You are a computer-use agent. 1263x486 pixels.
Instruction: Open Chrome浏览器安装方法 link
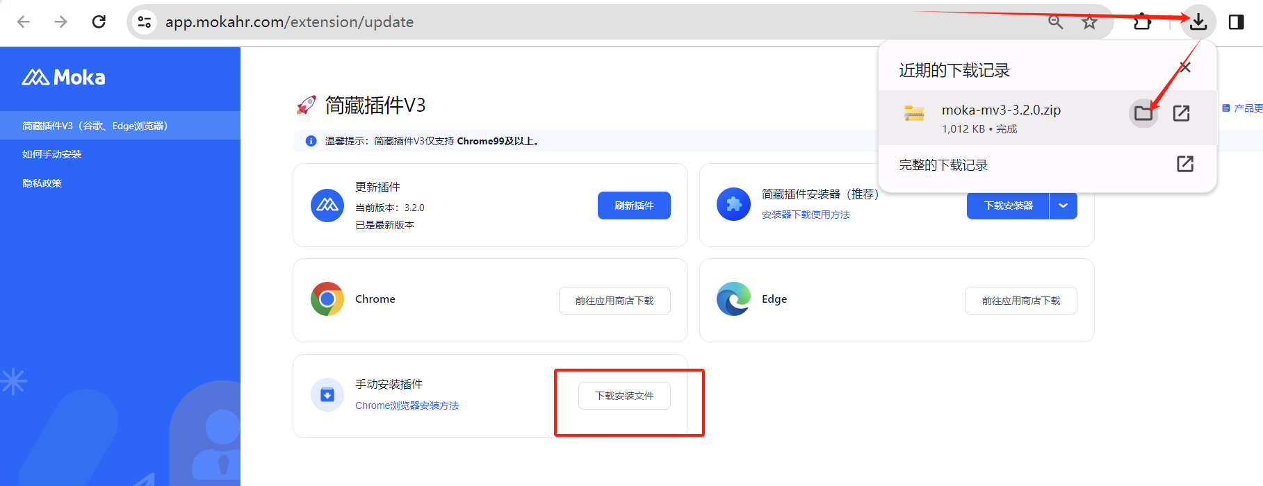pos(407,405)
